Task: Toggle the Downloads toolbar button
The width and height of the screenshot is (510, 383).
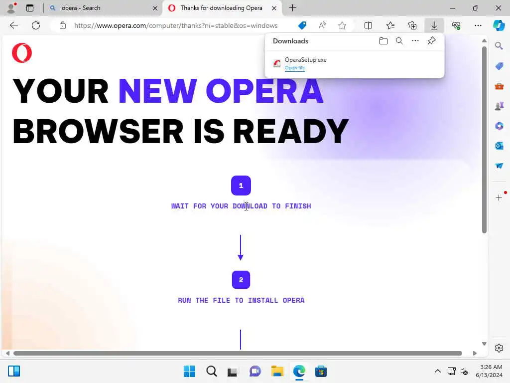Action: click(x=434, y=25)
